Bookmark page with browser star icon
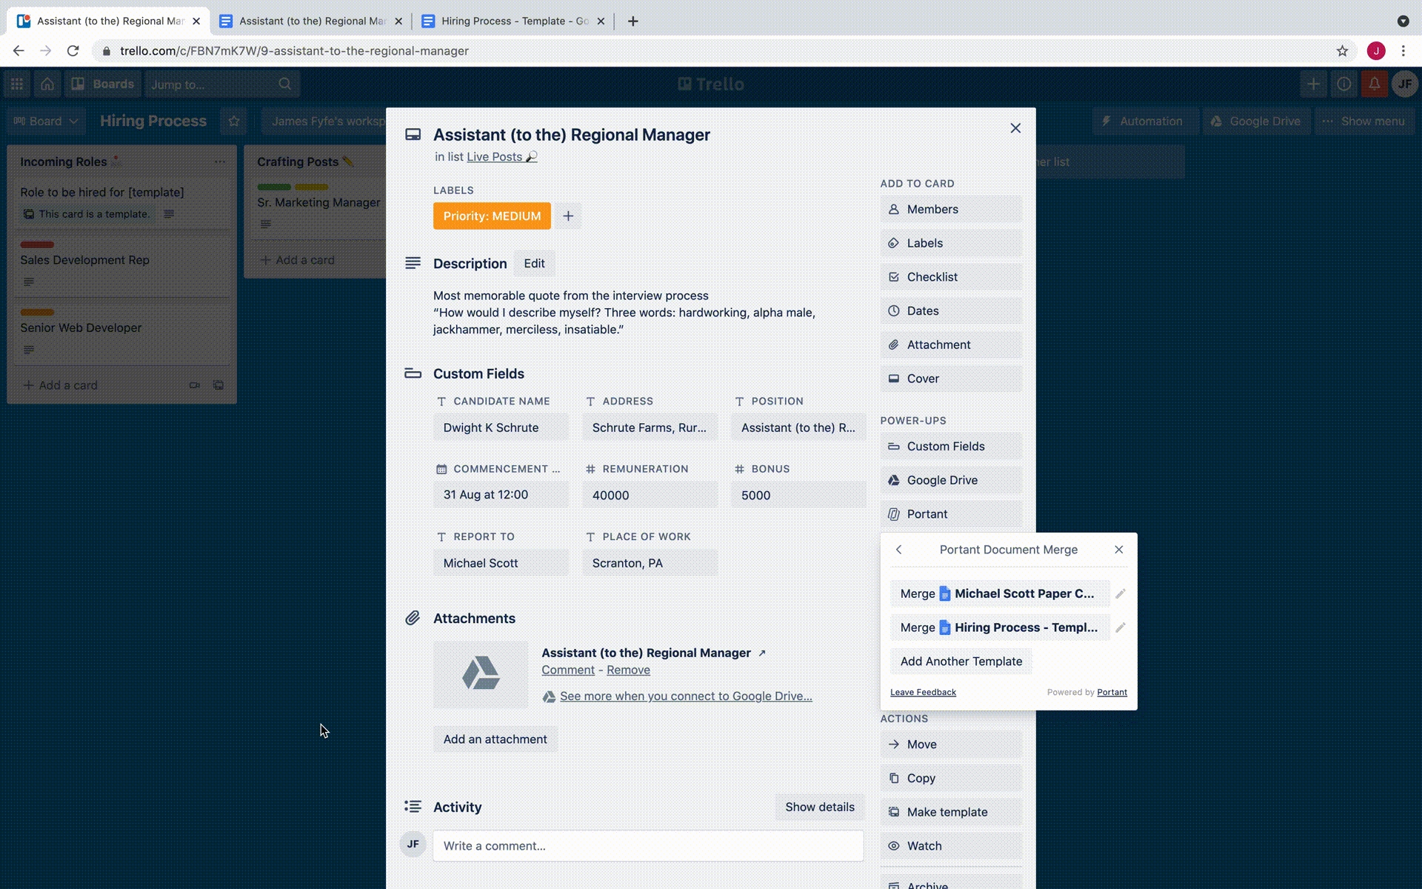 coord(1342,51)
